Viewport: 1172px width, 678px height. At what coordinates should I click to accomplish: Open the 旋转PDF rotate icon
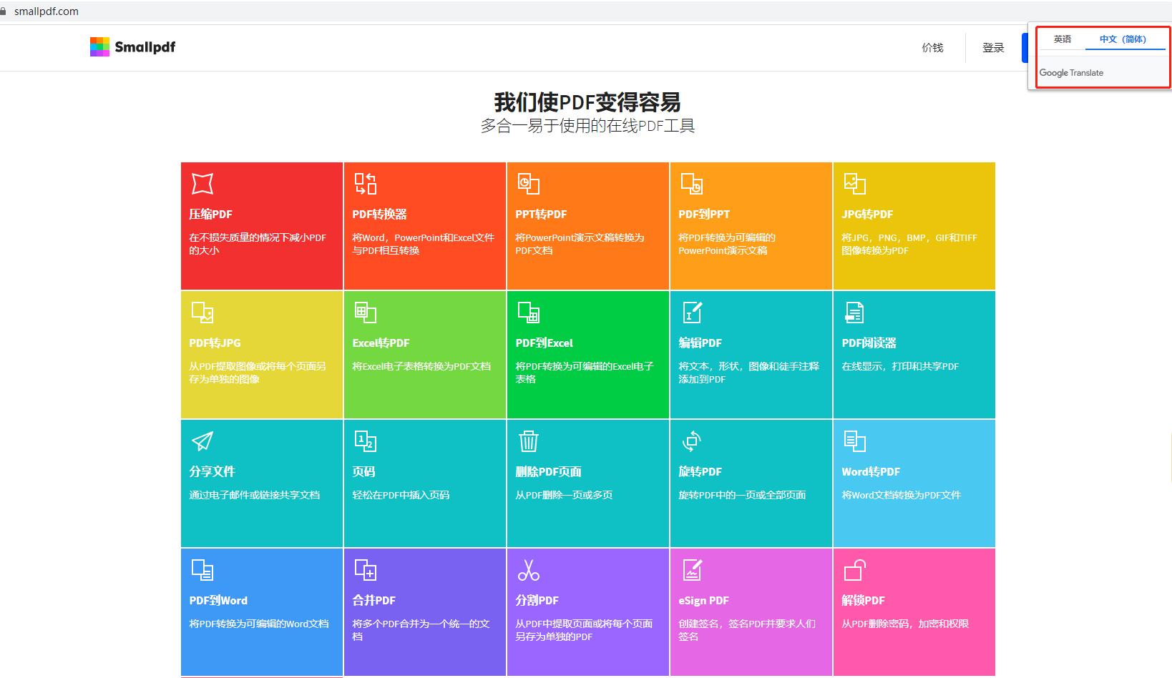(x=692, y=441)
